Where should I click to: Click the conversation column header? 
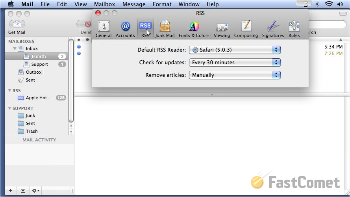pyautogui.click(x=87, y=40)
